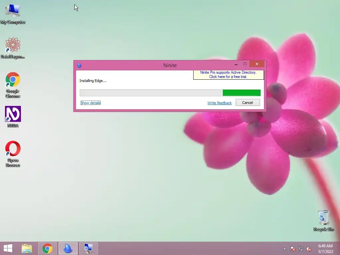Switch to Chrome in the taskbar
Viewport: 340px width, 255px height.
[x=47, y=248]
